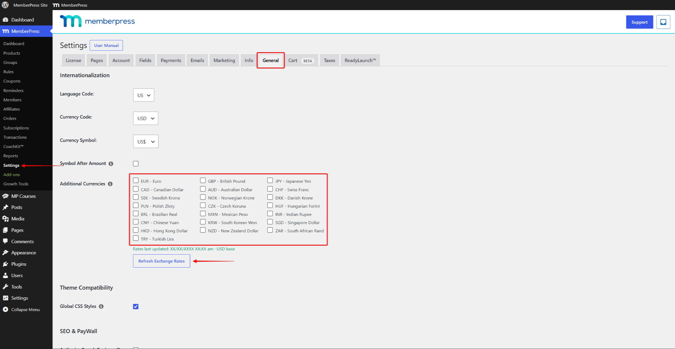Image resolution: width=675 pixels, height=349 pixels.
Task: Open the Emails tab
Action: (197, 60)
